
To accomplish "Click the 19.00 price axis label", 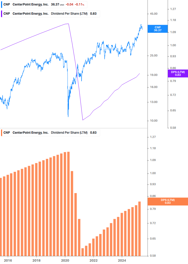I will (154, 75).
